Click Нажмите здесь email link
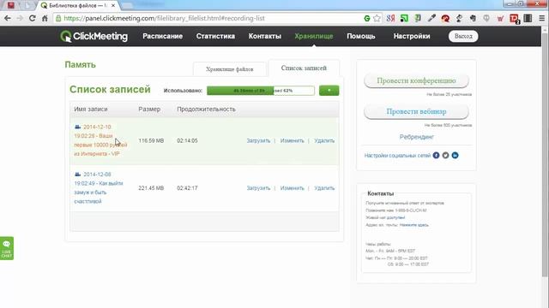The image size is (549, 308). coord(413,225)
